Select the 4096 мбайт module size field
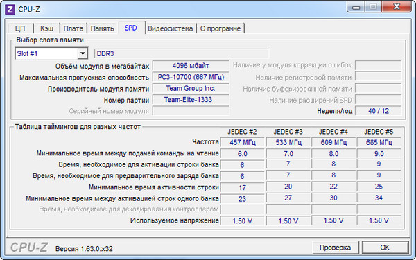The height and width of the screenshot is (260, 416). pos(191,66)
